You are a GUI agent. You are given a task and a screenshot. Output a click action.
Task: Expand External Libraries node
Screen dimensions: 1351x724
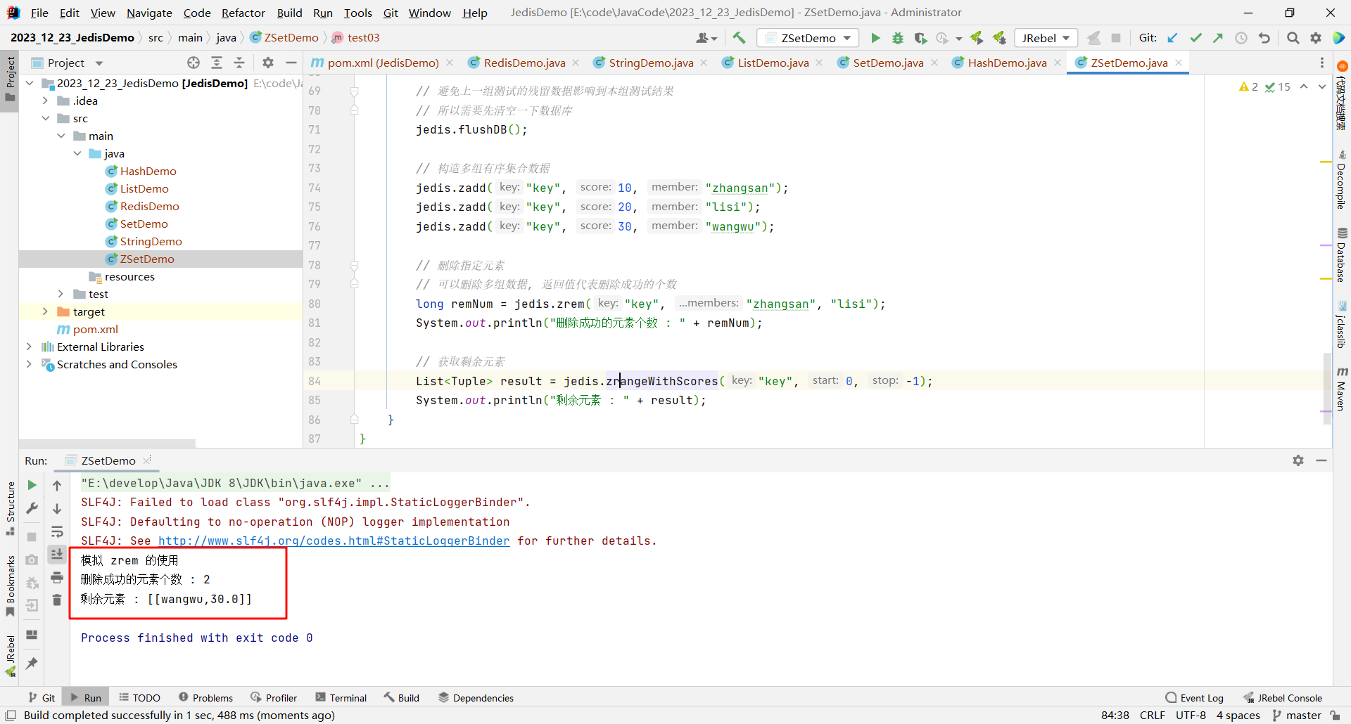pyautogui.click(x=30, y=347)
